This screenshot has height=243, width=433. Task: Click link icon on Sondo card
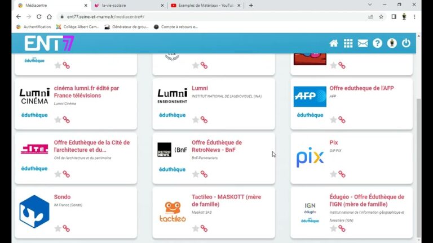pyautogui.click(x=67, y=228)
